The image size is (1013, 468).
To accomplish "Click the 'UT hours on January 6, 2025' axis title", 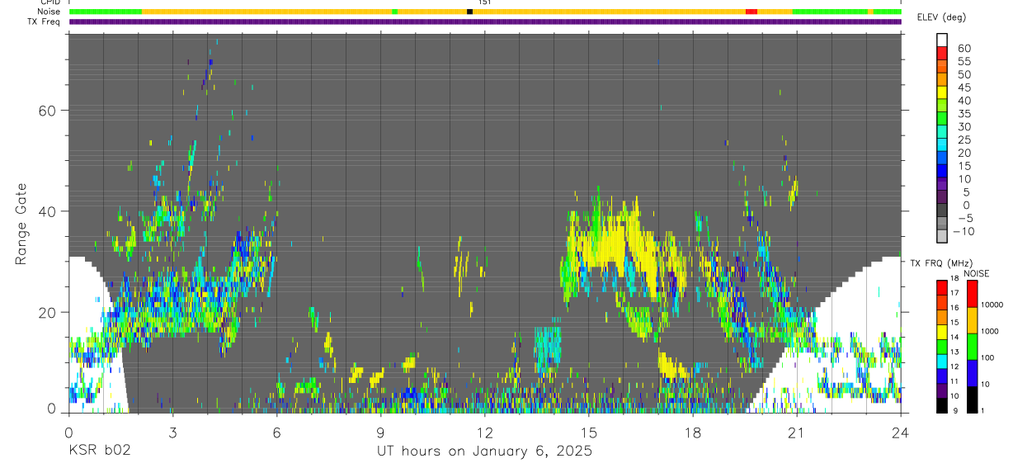I will click(484, 451).
